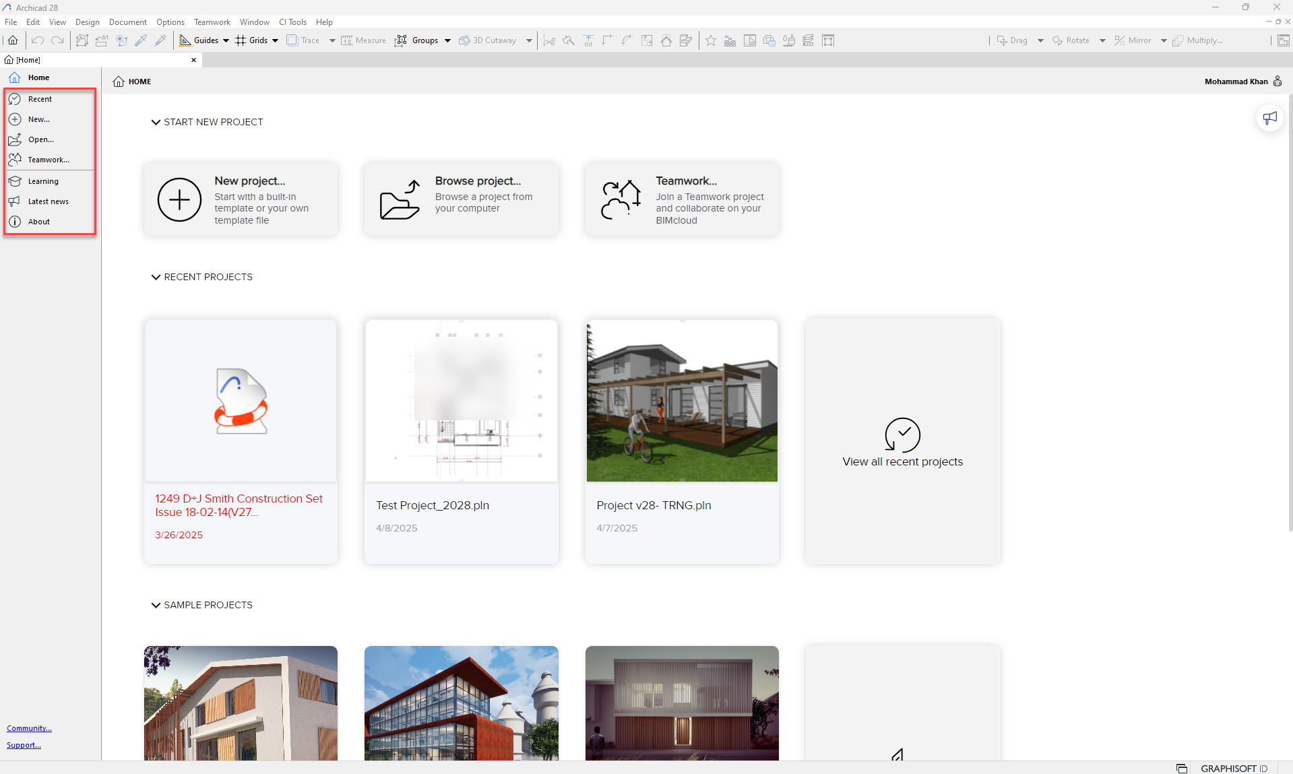
Task: Click the announcements megaphone icon
Action: coord(1269,118)
